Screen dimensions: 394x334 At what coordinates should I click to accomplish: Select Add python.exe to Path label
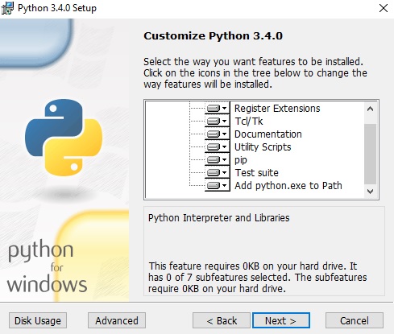pos(288,186)
